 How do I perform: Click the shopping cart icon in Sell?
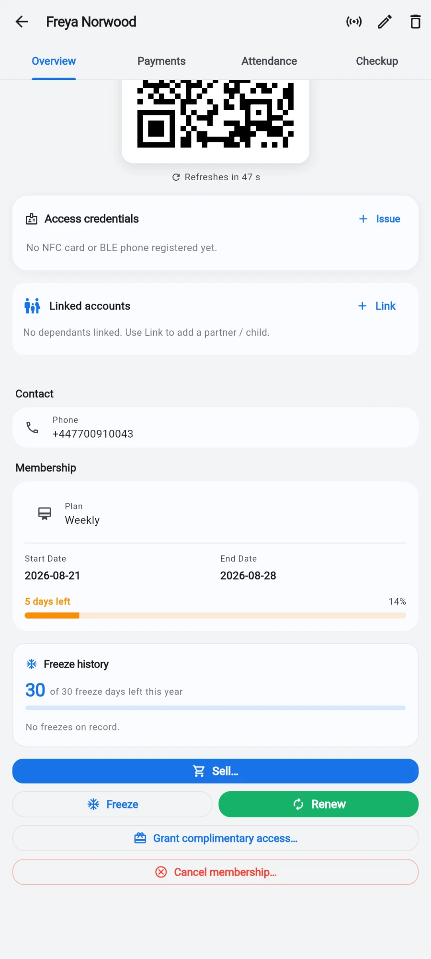199,771
